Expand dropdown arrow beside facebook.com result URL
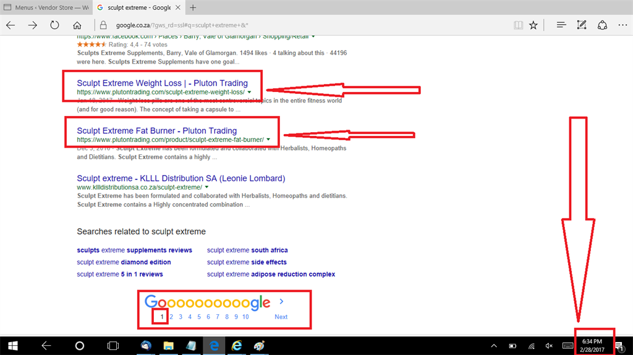This screenshot has width=633, height=355. point(313,36)
